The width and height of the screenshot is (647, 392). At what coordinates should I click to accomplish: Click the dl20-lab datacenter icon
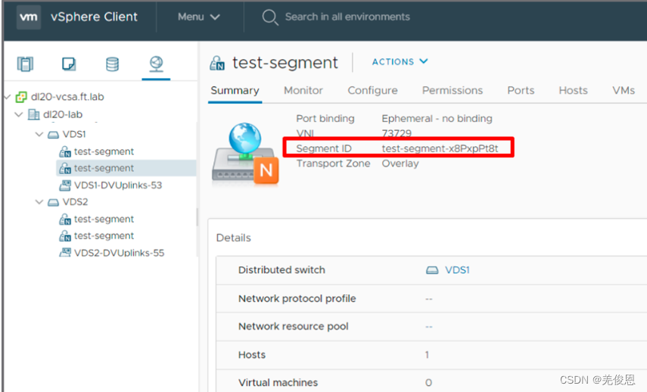[x=33, y=114]
